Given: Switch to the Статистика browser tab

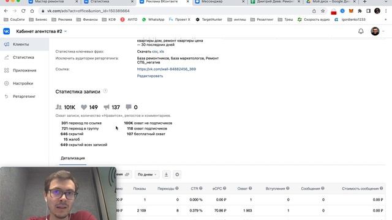Looking at the screenshot, I should click(x=108, y=2).
